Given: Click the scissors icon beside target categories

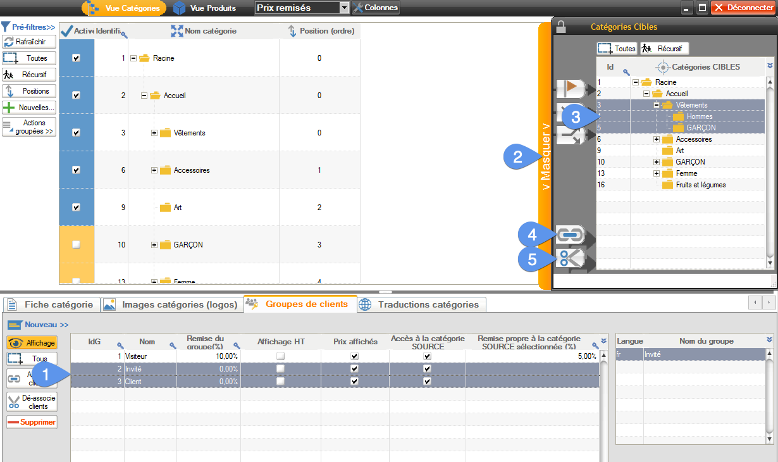Looking at the screenshot, I should tap(569, 258).
